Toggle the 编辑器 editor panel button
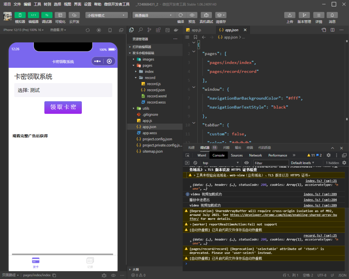The width and height of the screenshot is (349, 279). click(33, 15)
